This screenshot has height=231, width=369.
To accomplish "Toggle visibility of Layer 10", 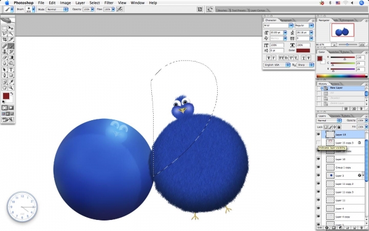I will 319,159.
